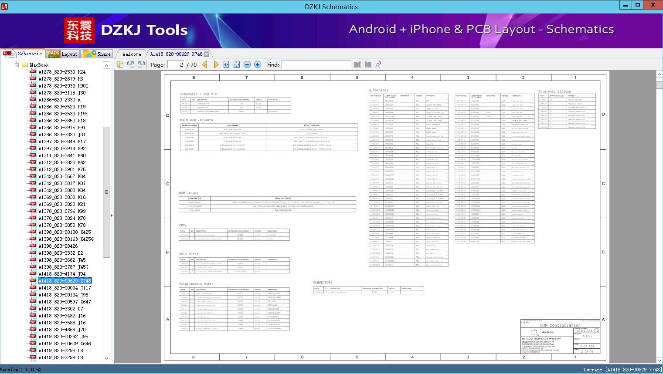Close the A1418 820-00629 X748 tab
The image size is (663, 374).
point(207,54)
